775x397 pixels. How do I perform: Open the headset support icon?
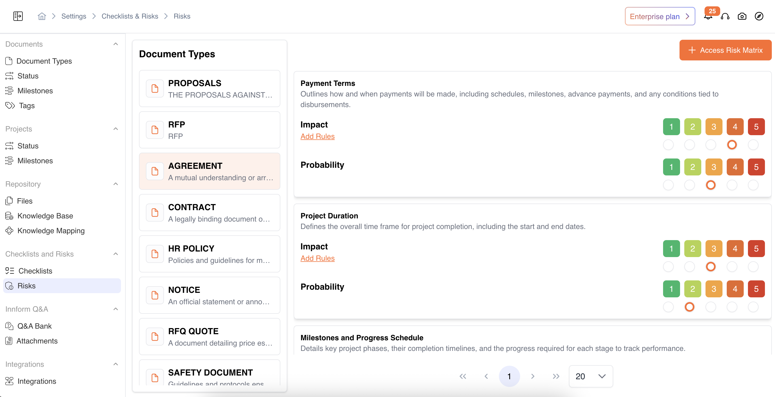pyautogui.click(x=725, y=16)
